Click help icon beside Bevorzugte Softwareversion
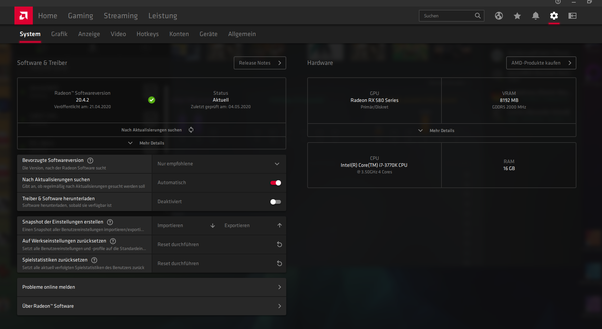The width and height of the screenshot is (602, 329). 90,161
